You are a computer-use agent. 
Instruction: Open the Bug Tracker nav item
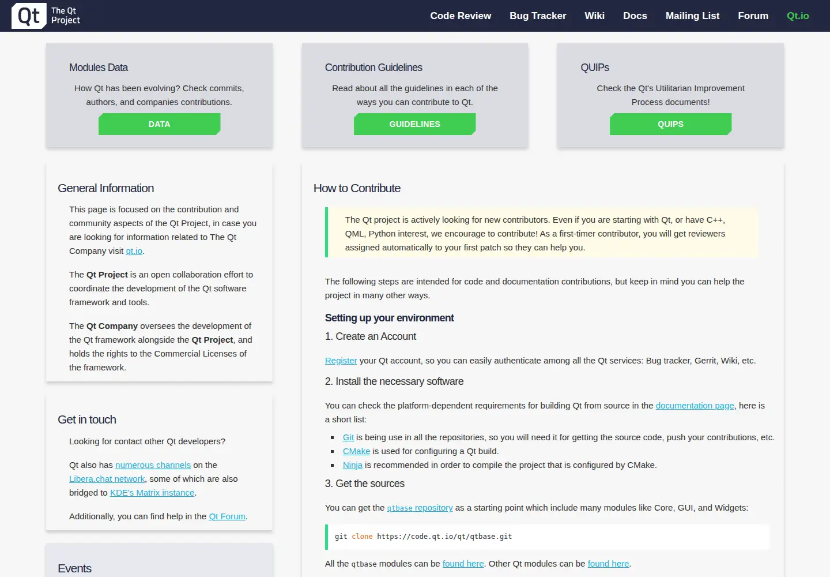(538, 16)
